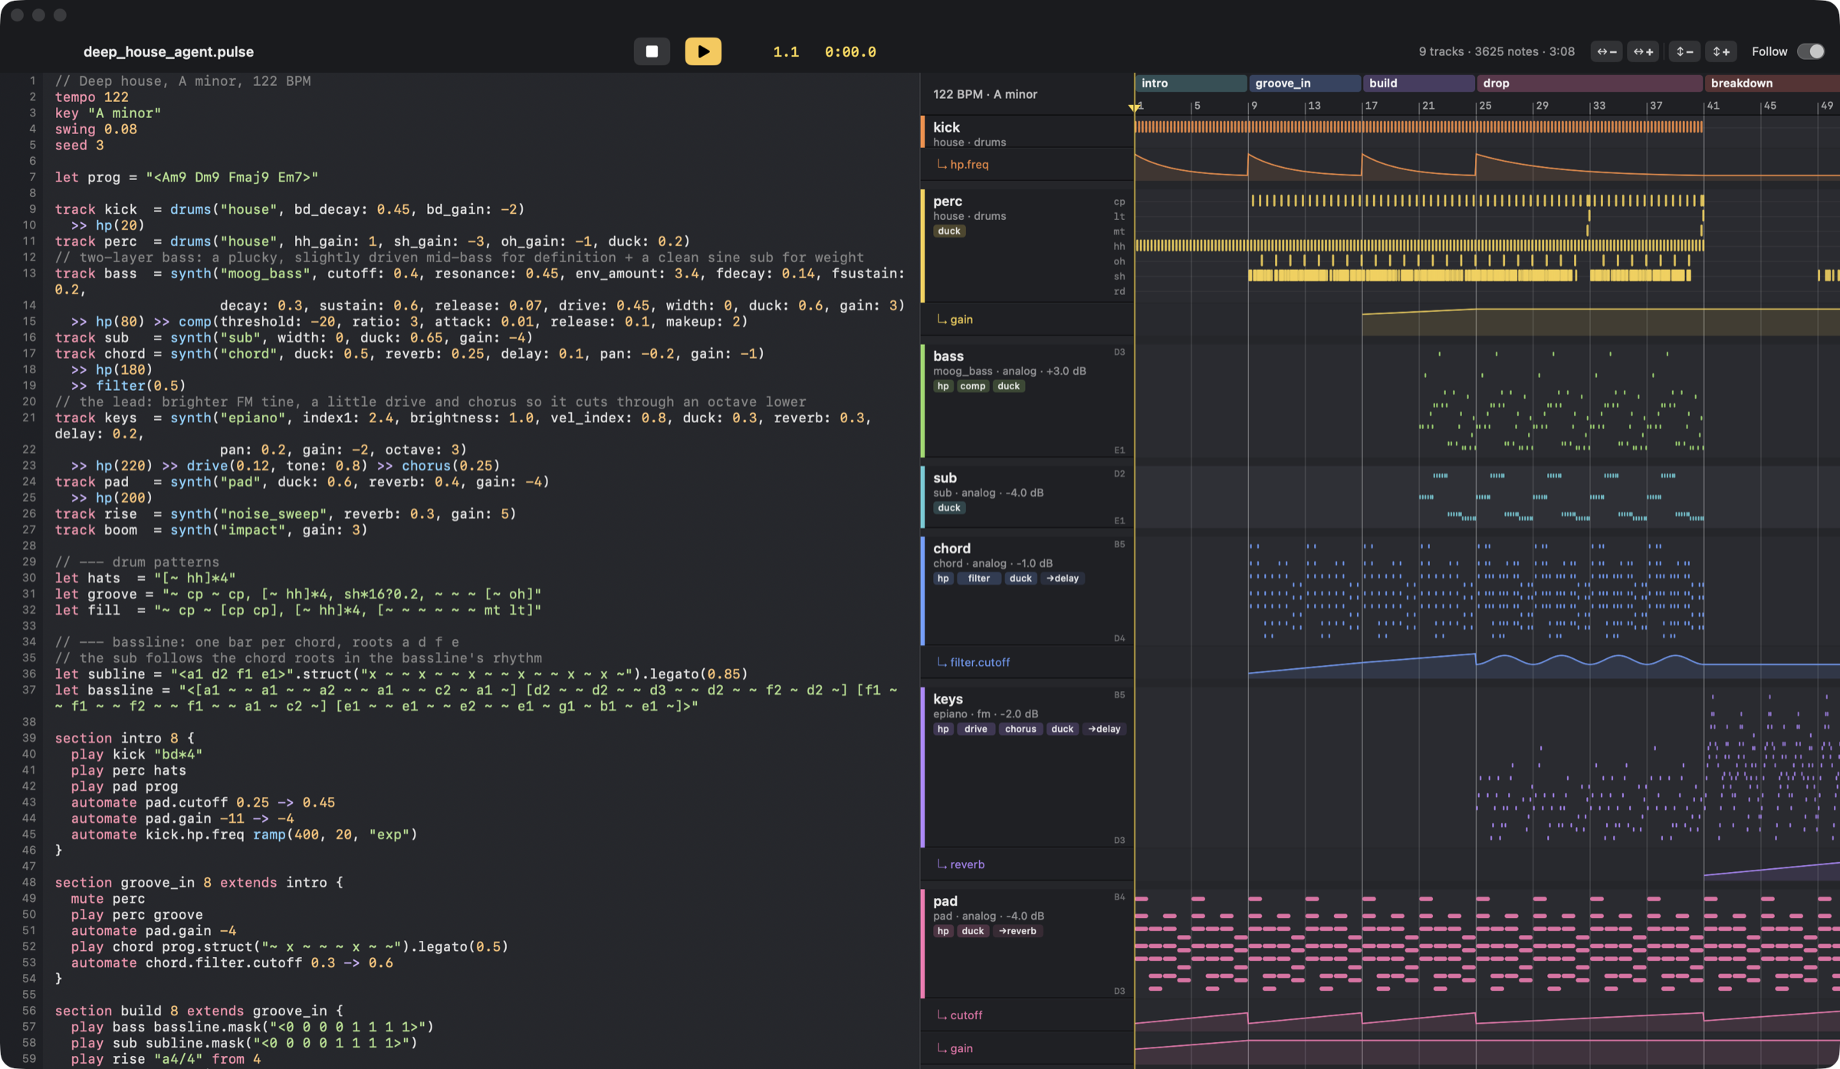Toggle the hp effect on bass track
Screen dimensions: 1840x1069
[943, 386]
